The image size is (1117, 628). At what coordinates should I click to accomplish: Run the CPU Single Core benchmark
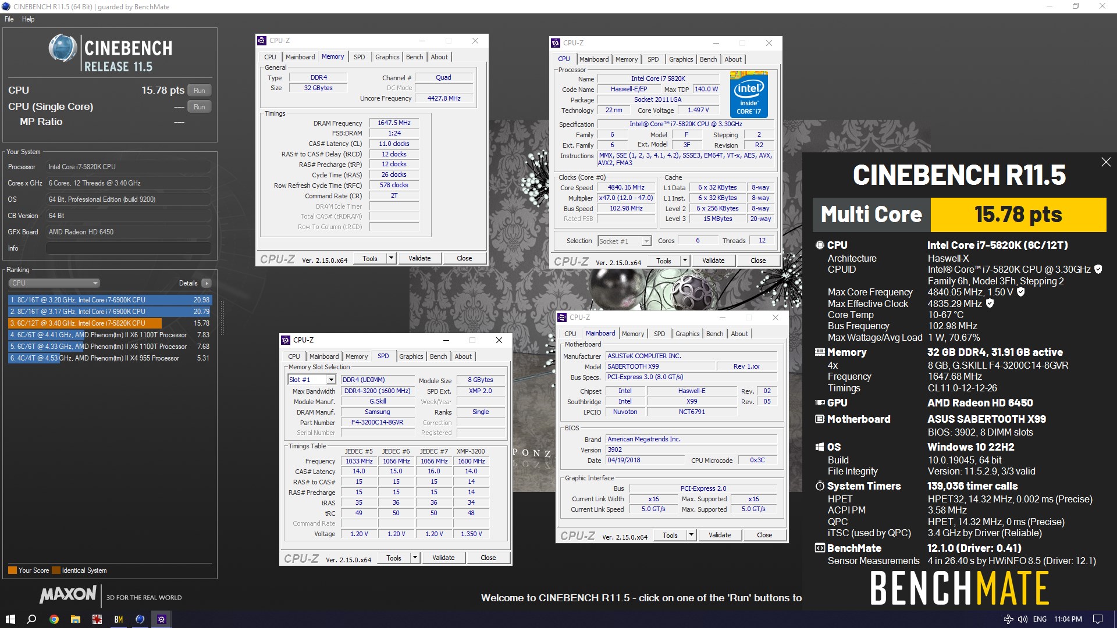pos(200,107)
